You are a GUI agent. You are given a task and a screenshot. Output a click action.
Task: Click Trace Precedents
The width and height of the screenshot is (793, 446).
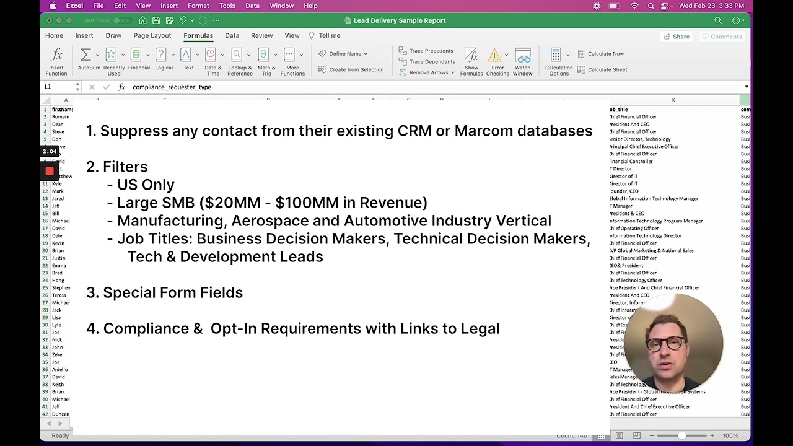426,51
